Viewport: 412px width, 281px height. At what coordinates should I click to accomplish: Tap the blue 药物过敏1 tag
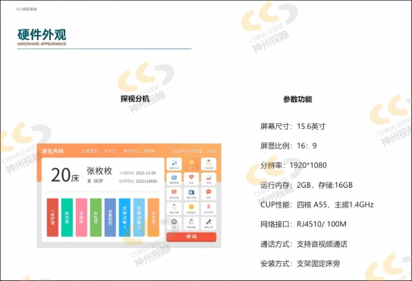pos(124,217)
